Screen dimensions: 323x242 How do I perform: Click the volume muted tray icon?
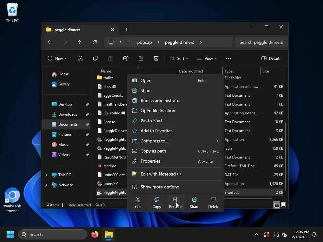(285, 234)
